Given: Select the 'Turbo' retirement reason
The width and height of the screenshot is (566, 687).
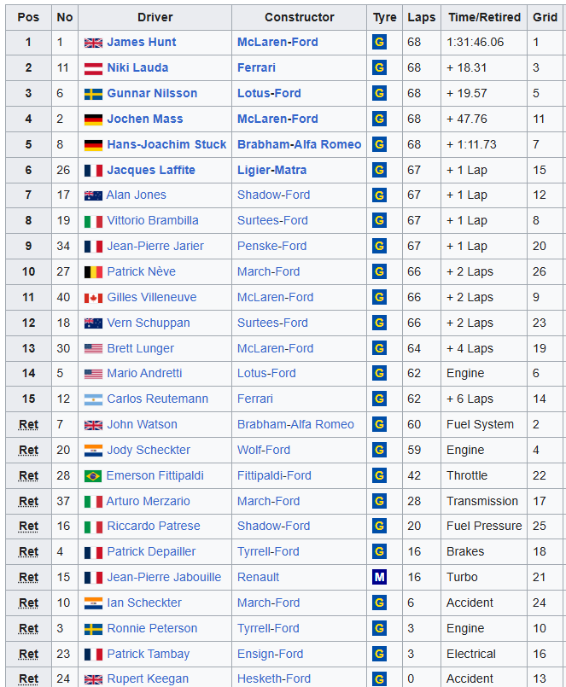Looking at the screenshot, I should click(x=462, y=577).
